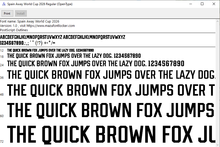
Task: Click the PostScript Outlines label
Action: click(14, 30)
